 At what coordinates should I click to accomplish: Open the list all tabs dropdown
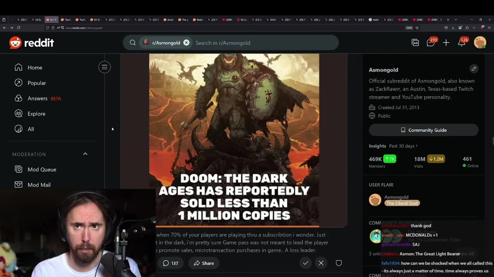pyautogui.click(x=456, y=20)
